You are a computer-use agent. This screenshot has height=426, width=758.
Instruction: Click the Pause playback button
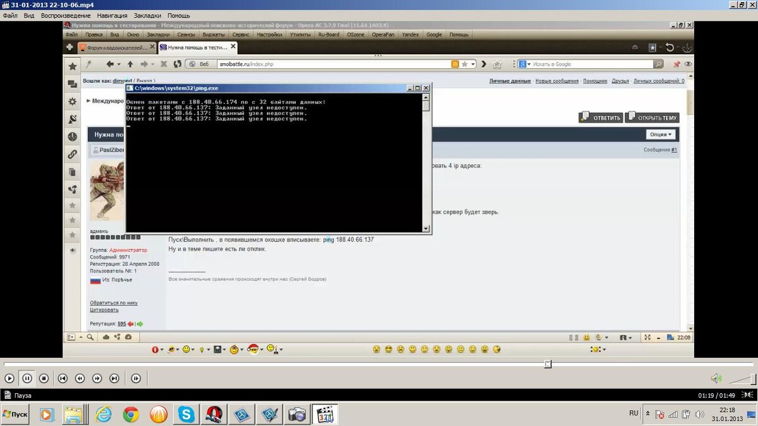(27, 379)
